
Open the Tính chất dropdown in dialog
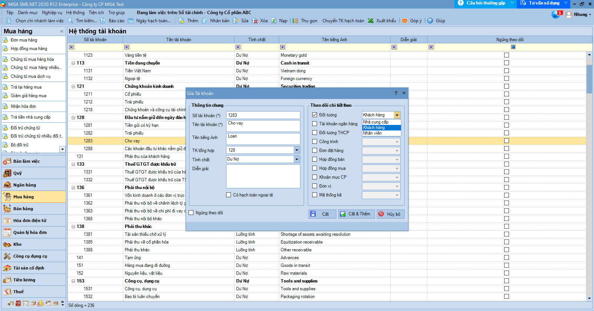pos(297,159)
